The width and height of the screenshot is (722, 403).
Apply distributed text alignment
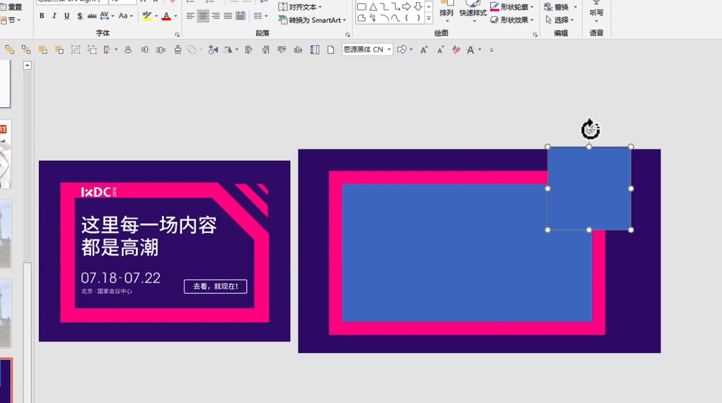coord(240,16)
